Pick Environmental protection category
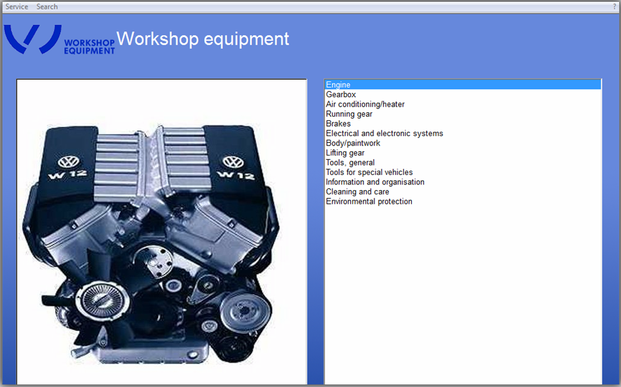Image resolution: width=621 pixels, height=387 pixels. [x=463, y=201]
